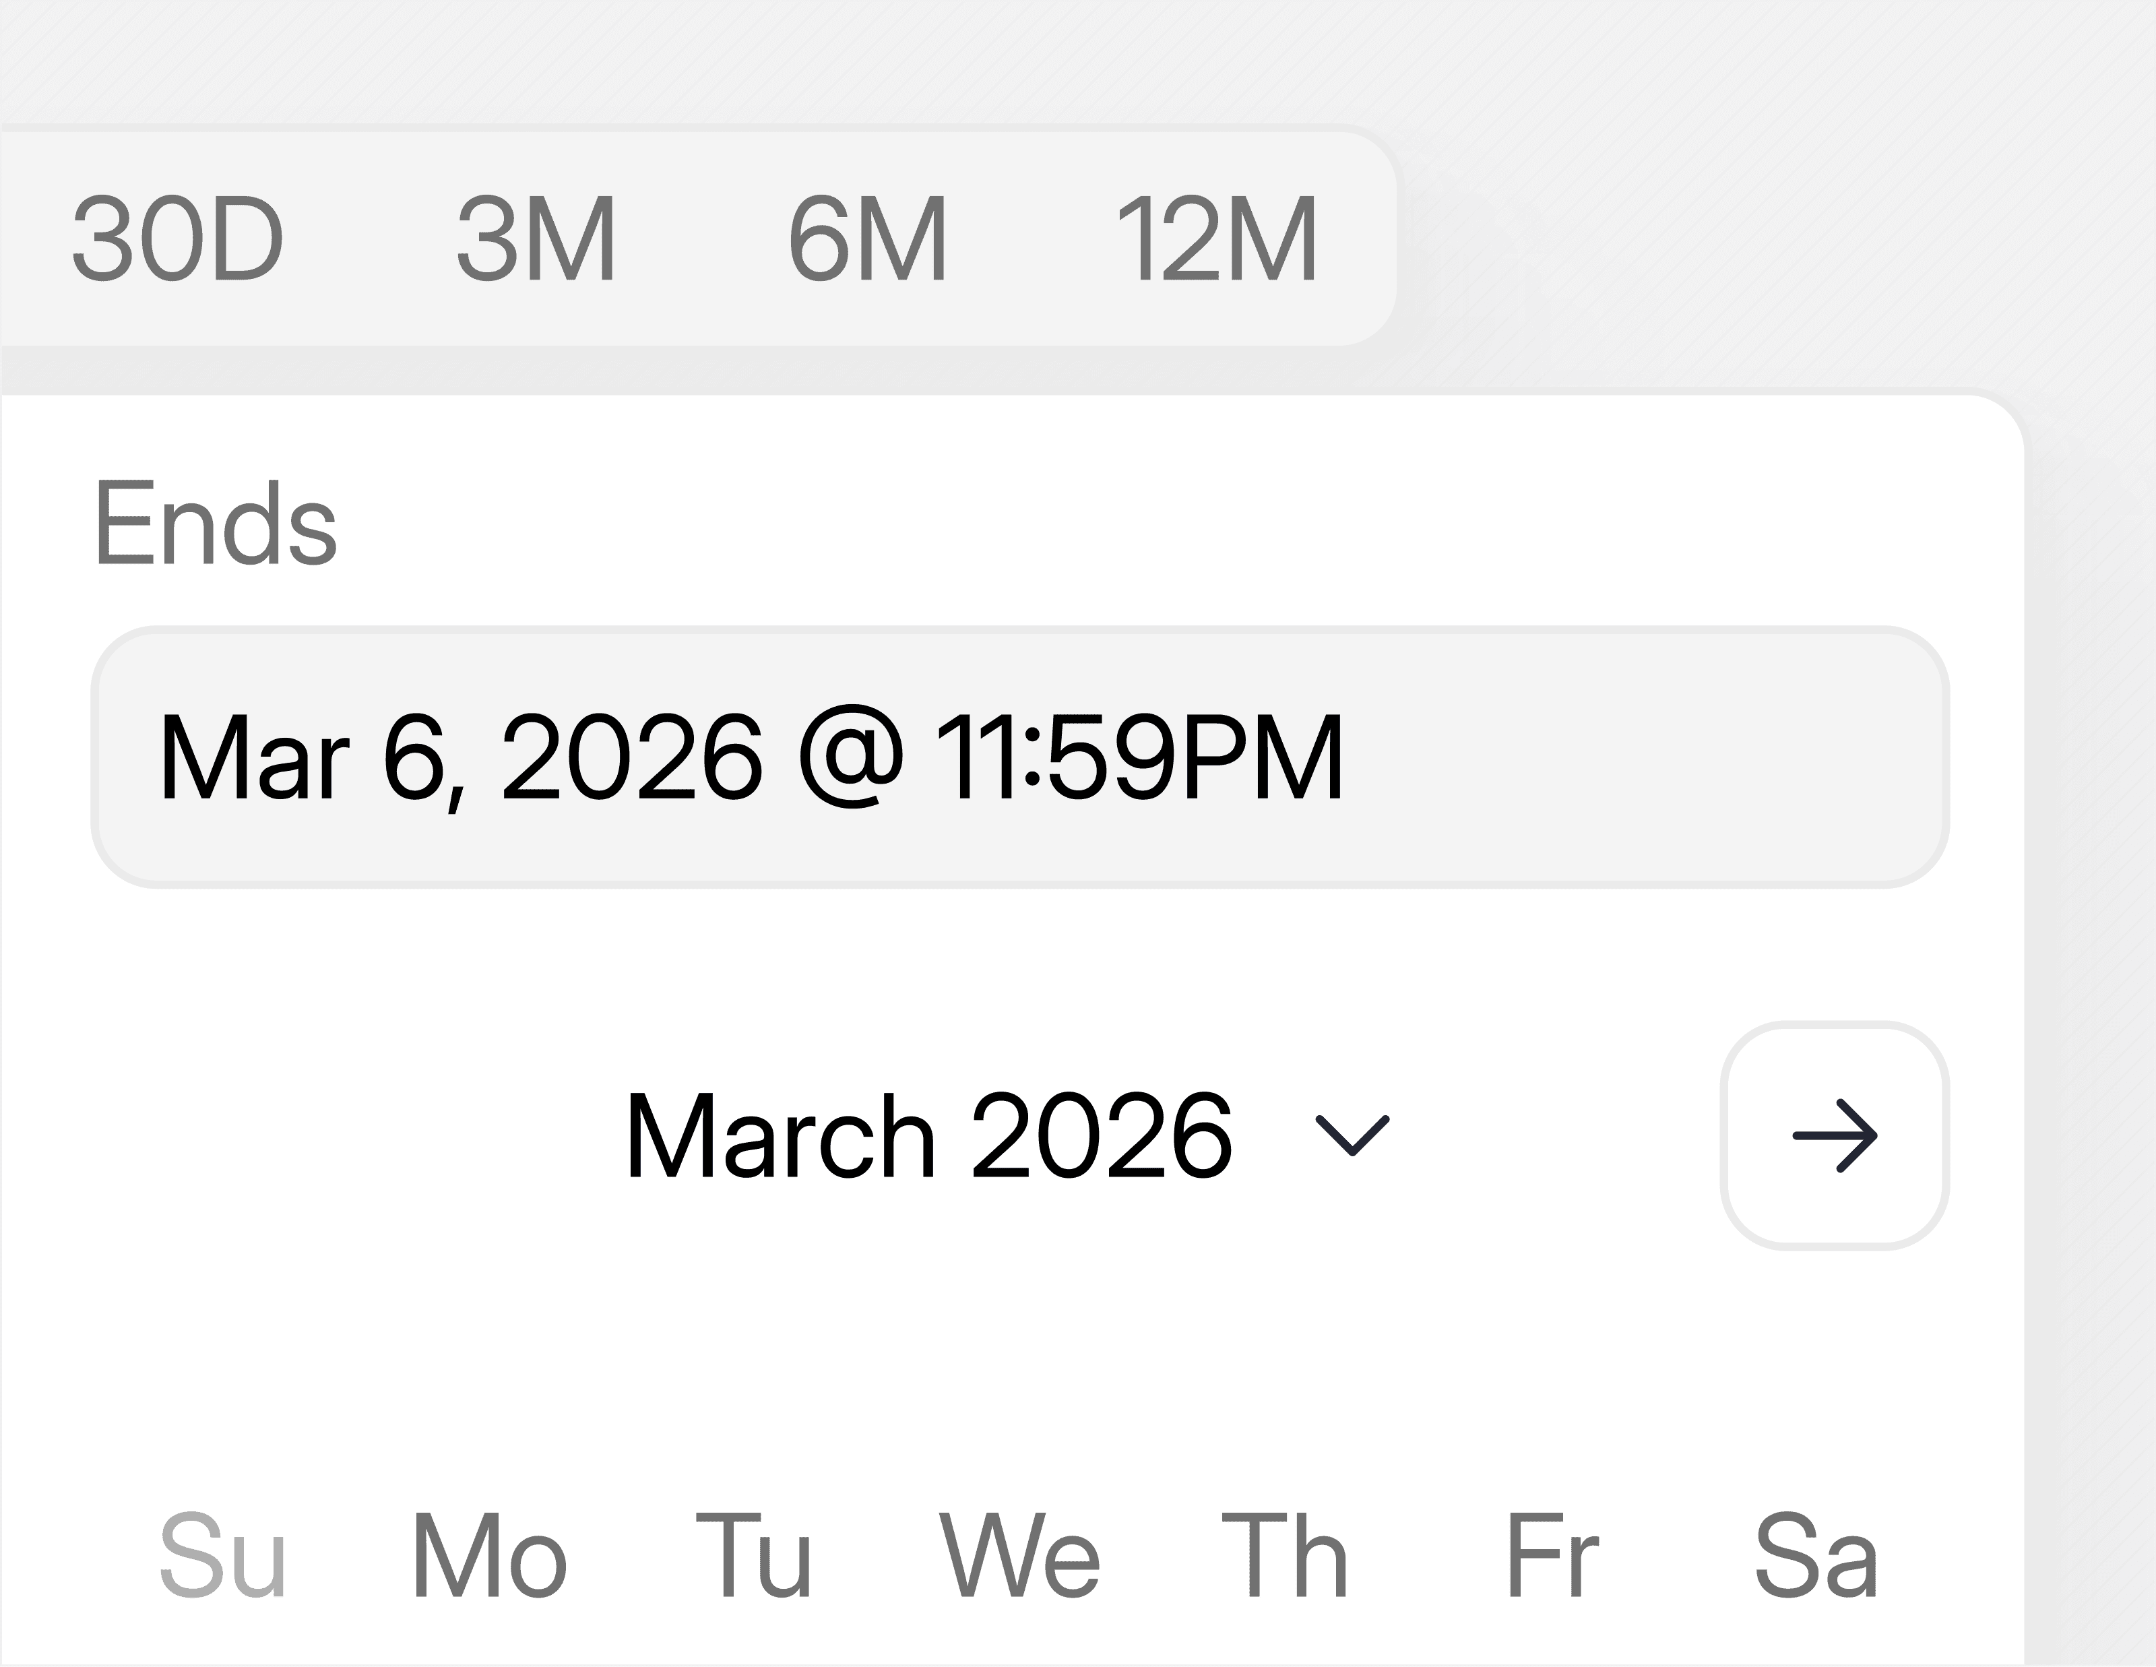Click the Sa weekday header
The image size is (2156, 1667).
pyautogui.click(x=1816, y=1556)
